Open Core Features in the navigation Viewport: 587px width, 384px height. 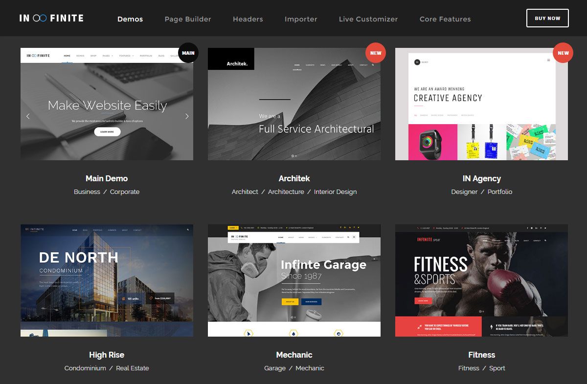point(445,19)
